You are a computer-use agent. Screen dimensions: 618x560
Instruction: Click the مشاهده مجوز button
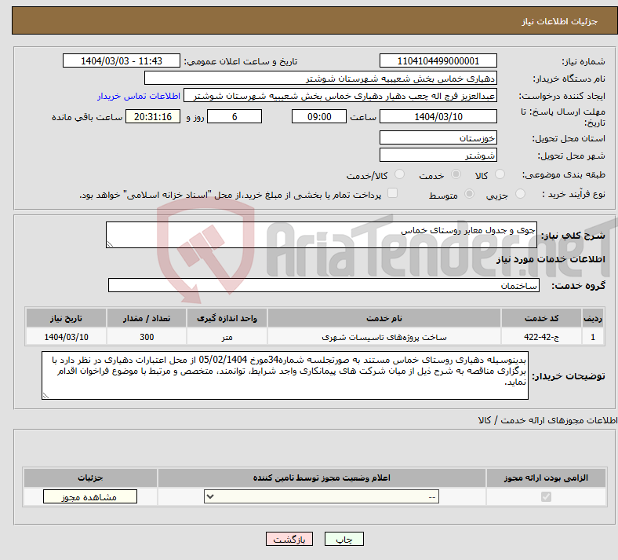[x=90, y=496]
